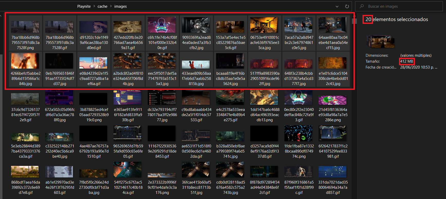Select thumbnail of cdb0df28118ad5…743b.jpg
446x199 pixels.
click(x=230, y=170)
